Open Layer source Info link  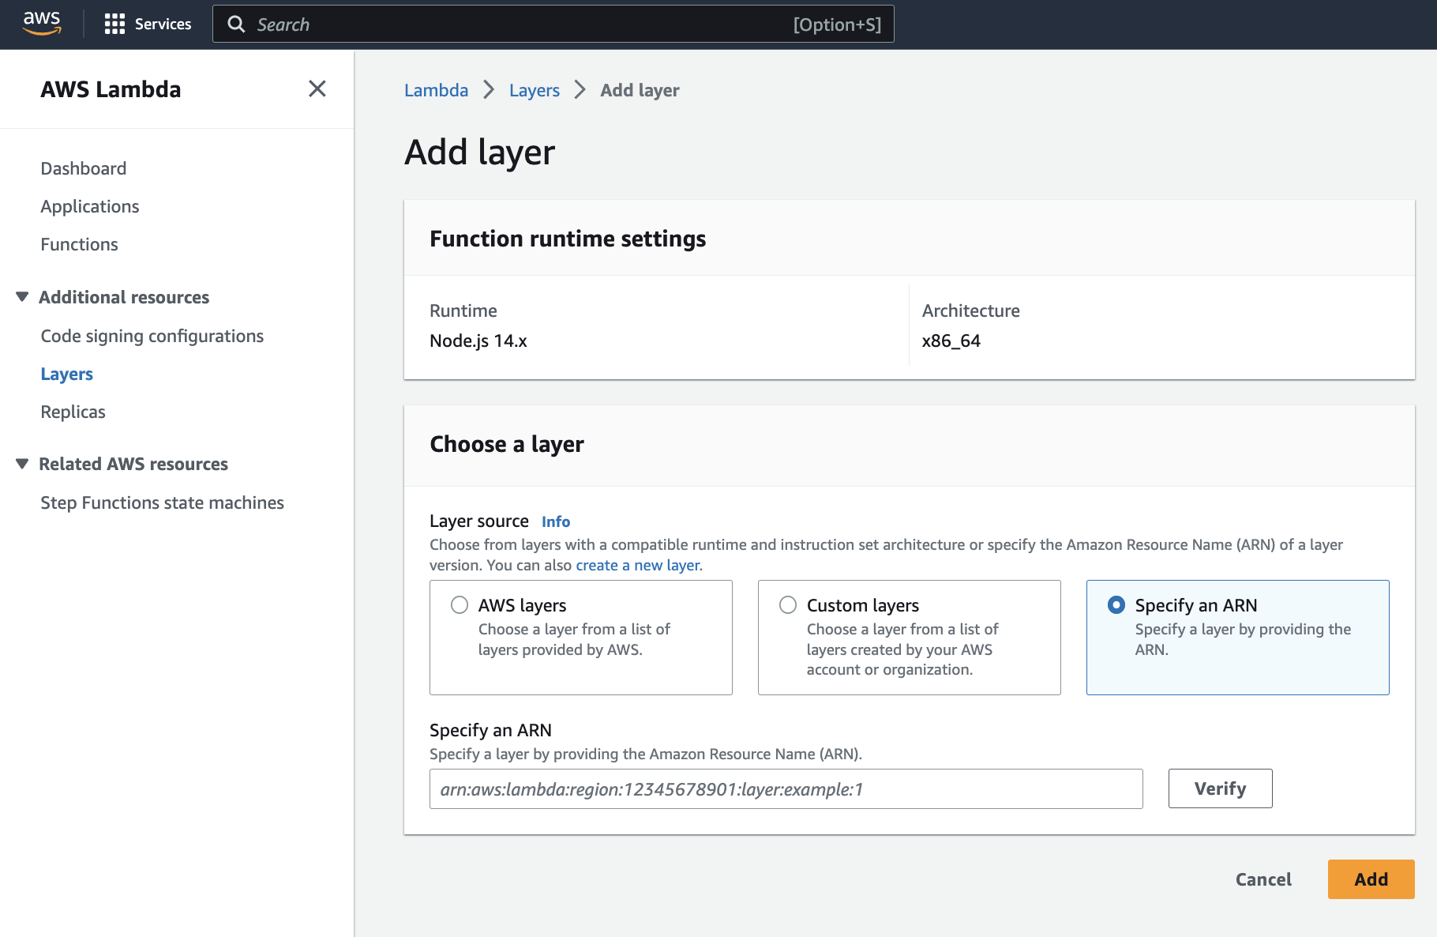[x=556, y=521]
